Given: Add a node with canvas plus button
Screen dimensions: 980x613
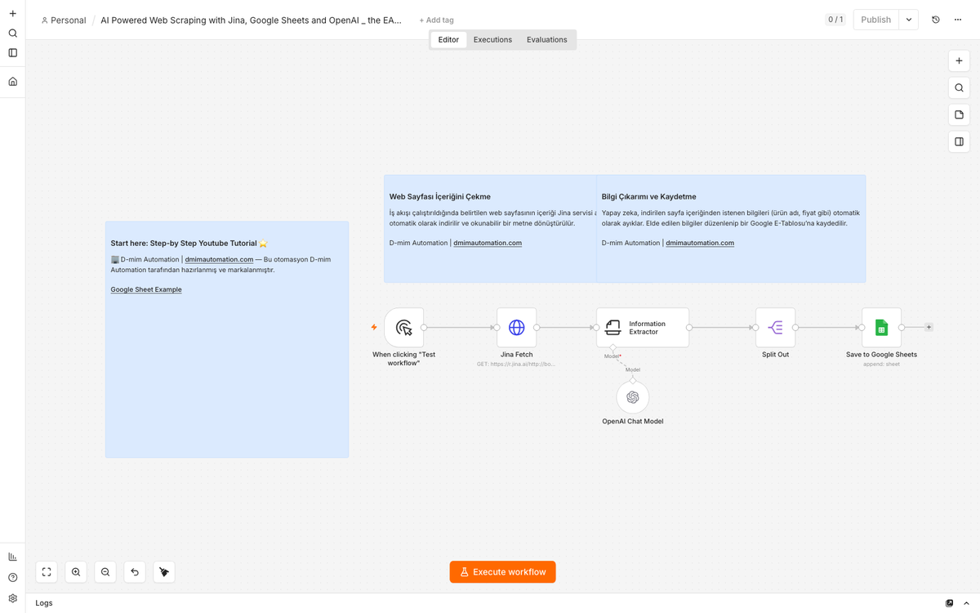Looking at the screenshot, I should click(959, 61).
